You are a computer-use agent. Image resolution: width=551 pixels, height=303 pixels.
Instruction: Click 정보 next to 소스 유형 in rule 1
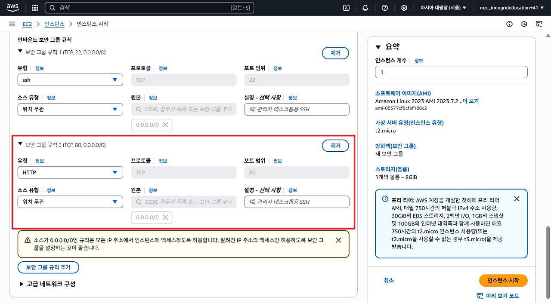pos(51,98)
